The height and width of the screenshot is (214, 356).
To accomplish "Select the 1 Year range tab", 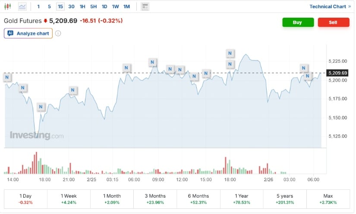I will [x=242, y=198].
